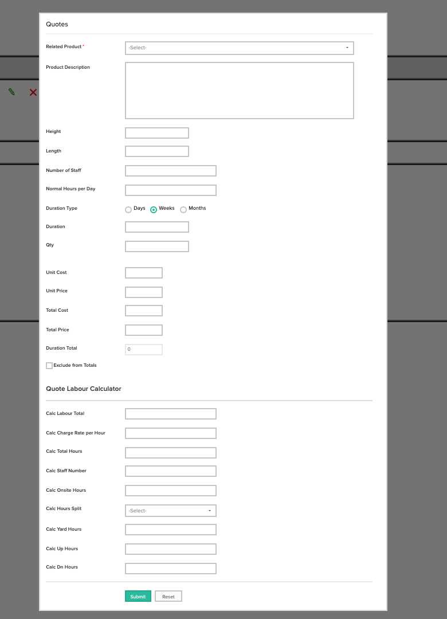Image resolution: width=447 pixels, height=619 pixels.
Task: Focus Calc Charge Rate per Hour field
Action: (171, 433)
